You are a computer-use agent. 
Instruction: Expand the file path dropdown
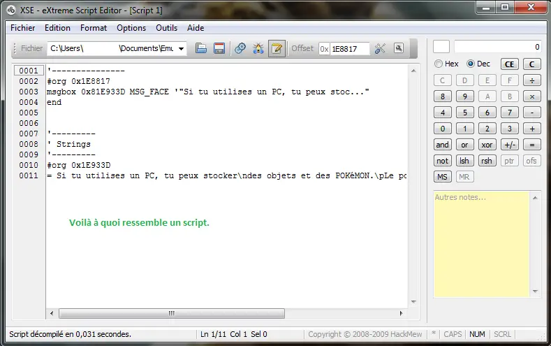pos(181,48)
